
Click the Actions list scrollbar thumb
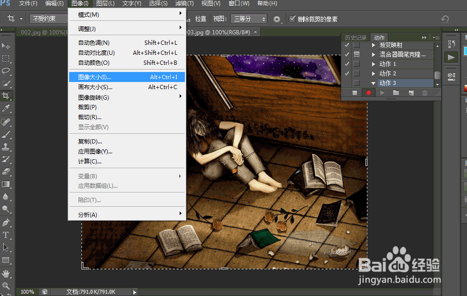(437, 75)
